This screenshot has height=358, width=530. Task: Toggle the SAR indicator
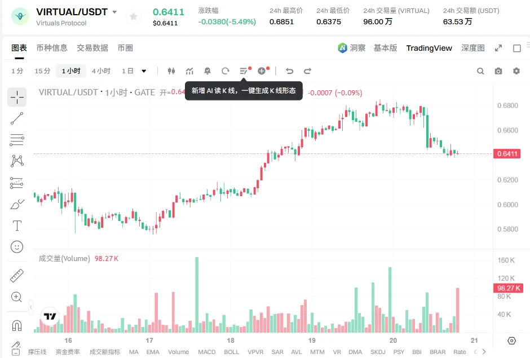click(277, 352)
